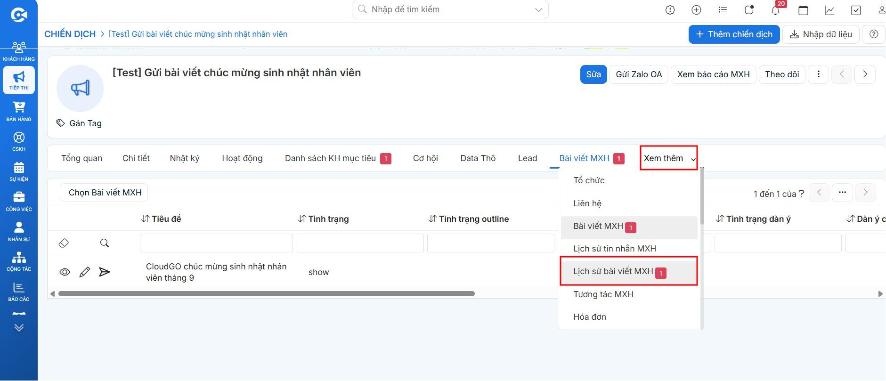Select Hóa đơn menu item

[629, 317]
